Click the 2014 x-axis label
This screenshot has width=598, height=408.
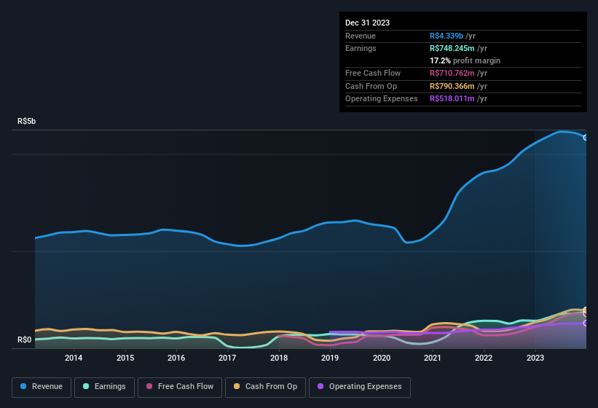pyautogui.click(x=74, y=358)
